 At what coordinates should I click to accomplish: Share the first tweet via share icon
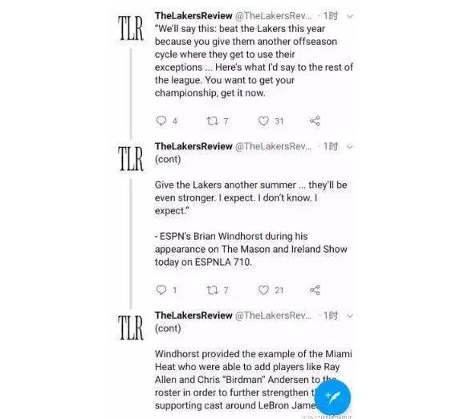(315, 120)
